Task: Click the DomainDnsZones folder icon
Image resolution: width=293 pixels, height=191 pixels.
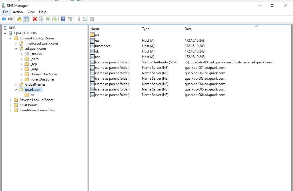Action: coord(27,74)
